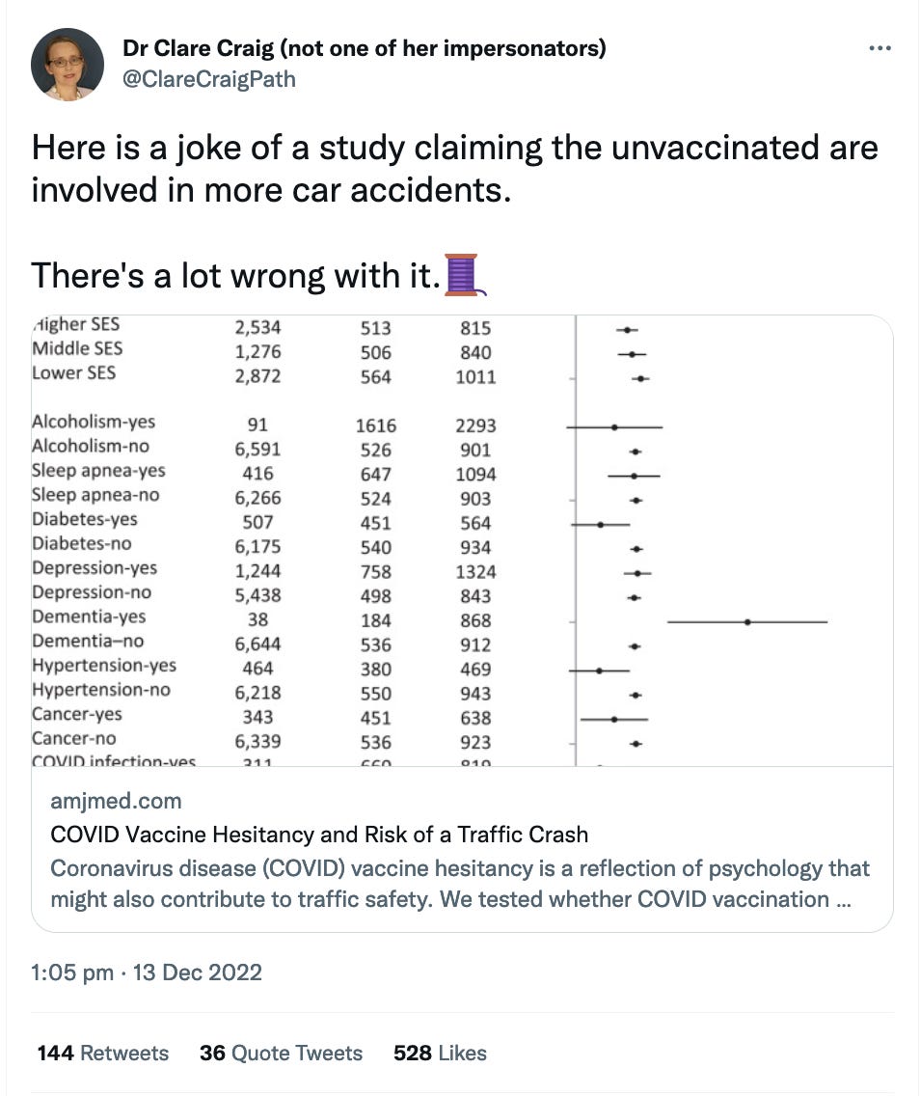View the 36 Quote Tweets
This screenshot has height=1096, width=920.
point(281,1053)
